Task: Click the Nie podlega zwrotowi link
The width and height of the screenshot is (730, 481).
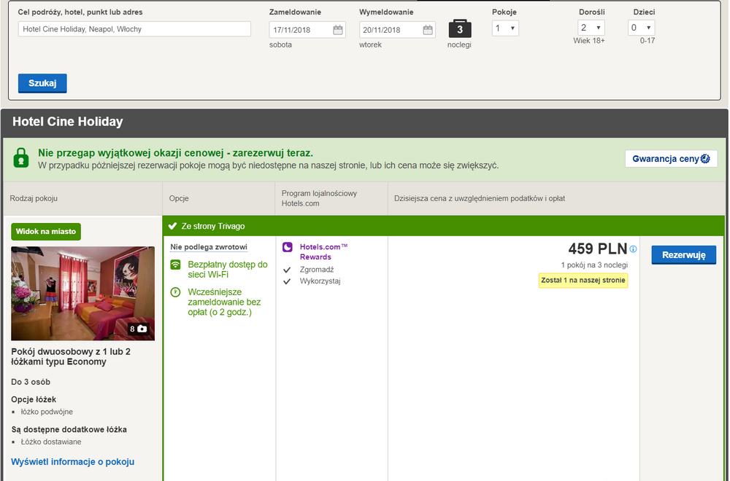Action: point(209,247)
